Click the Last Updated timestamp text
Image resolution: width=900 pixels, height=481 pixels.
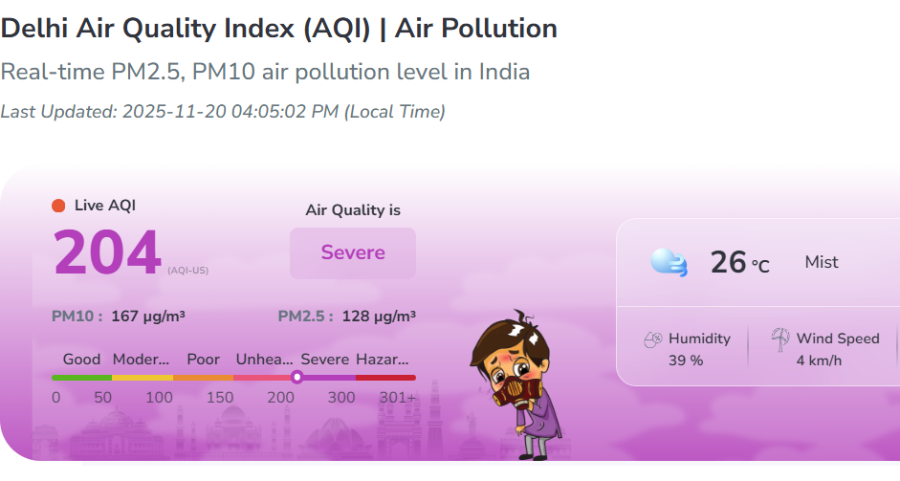pyautogui.click(x=223, y=112)
